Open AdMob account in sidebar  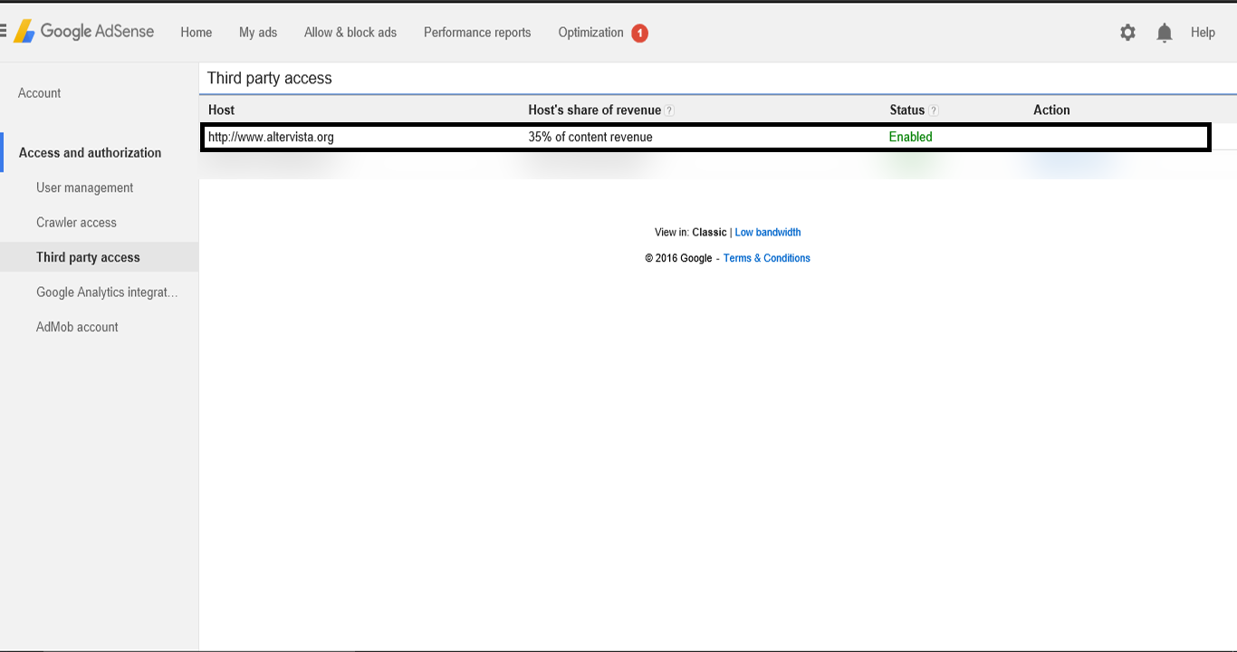pyautogui.click(x=77, y=327)
